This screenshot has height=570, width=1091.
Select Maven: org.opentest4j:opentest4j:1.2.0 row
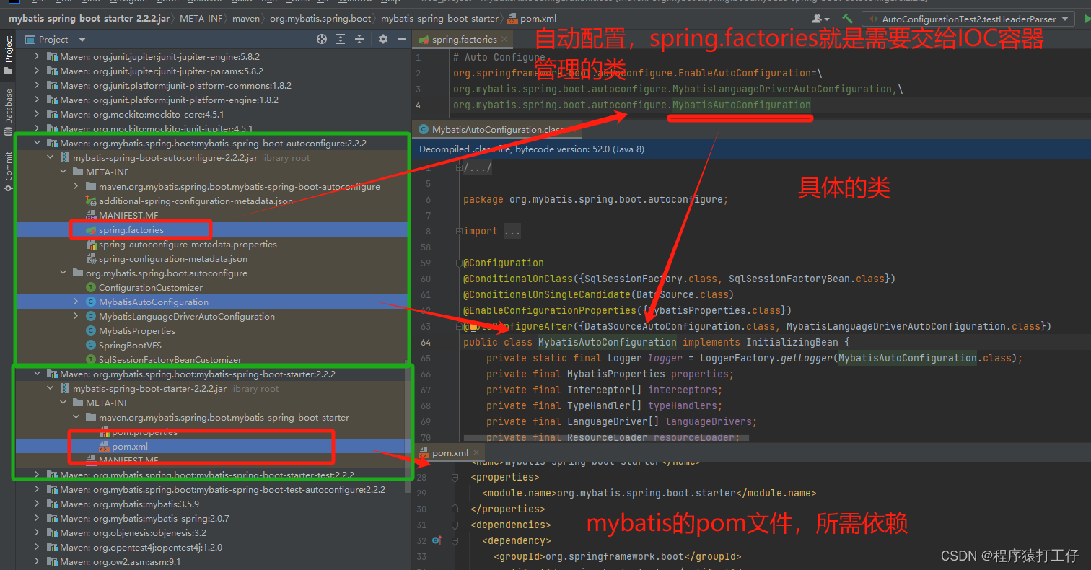pos(143,548)
